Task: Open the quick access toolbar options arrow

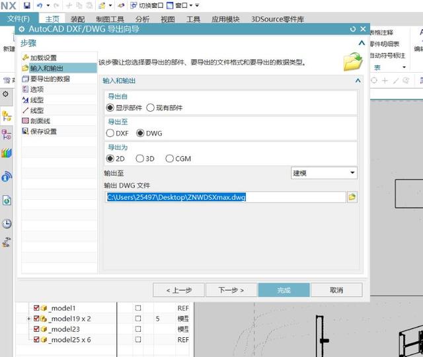Action: pyautogui.click(x=197, y=5)
